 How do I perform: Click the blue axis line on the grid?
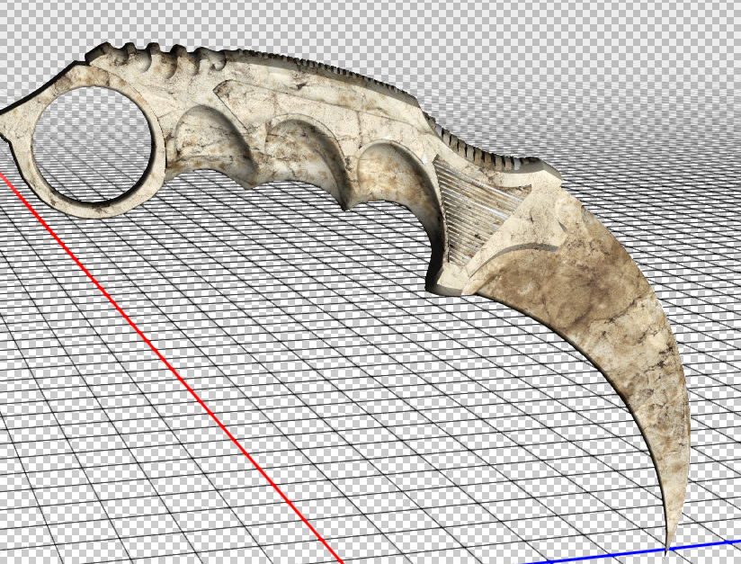point(633,552)
